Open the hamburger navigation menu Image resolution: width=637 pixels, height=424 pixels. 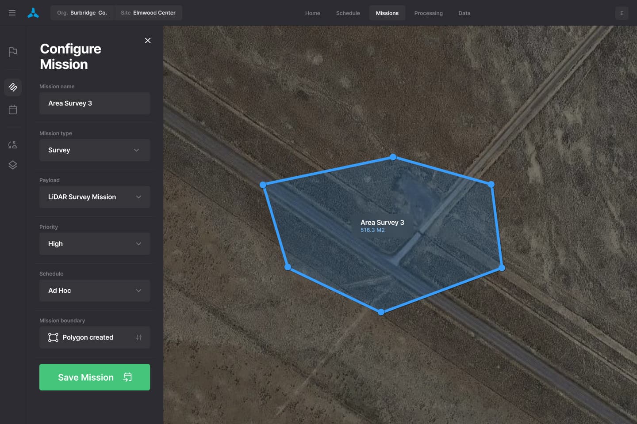pos(12,12)
